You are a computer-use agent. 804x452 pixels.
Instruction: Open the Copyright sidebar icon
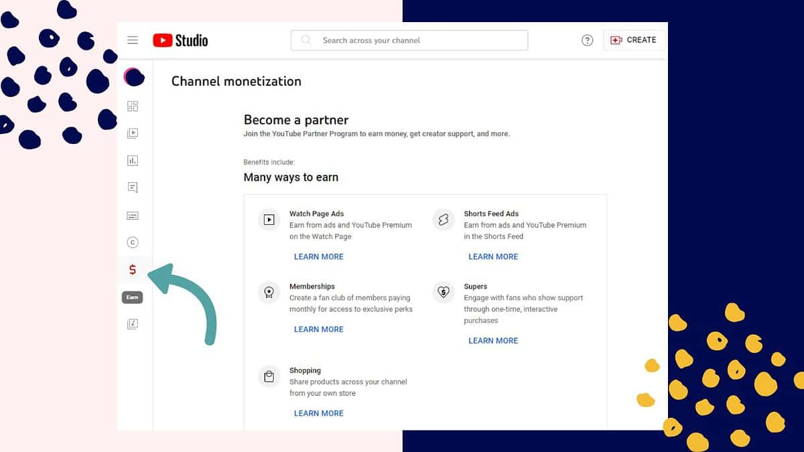pos(133,242)
